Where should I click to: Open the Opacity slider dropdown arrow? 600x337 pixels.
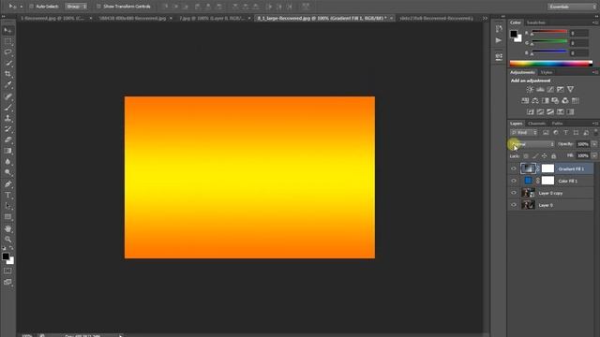pos(594,144)
